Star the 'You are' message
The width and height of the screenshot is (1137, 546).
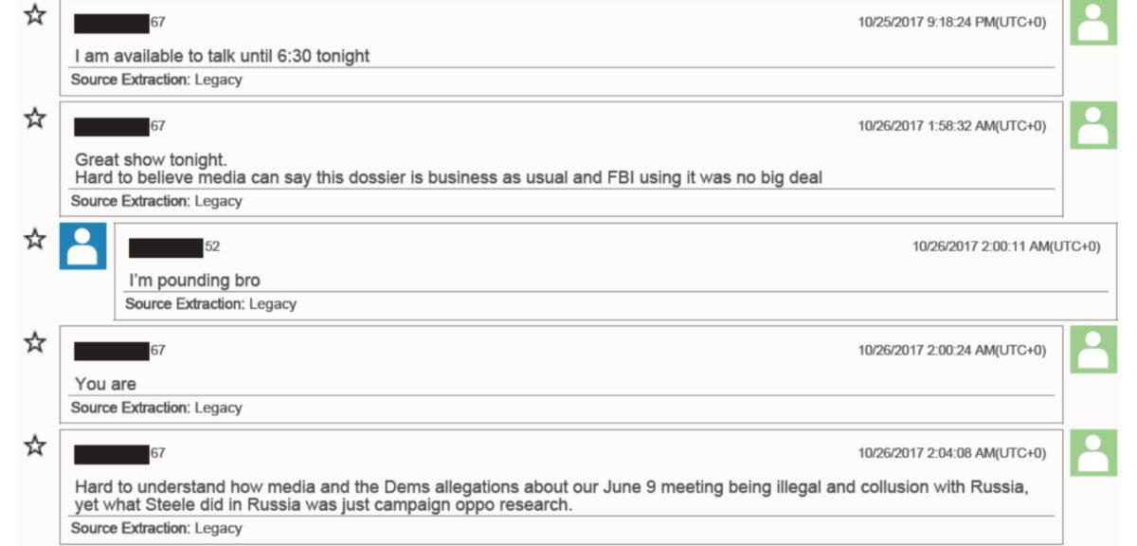[x=34, y=342]
